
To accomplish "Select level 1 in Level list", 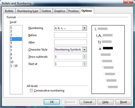I will 16,27.
